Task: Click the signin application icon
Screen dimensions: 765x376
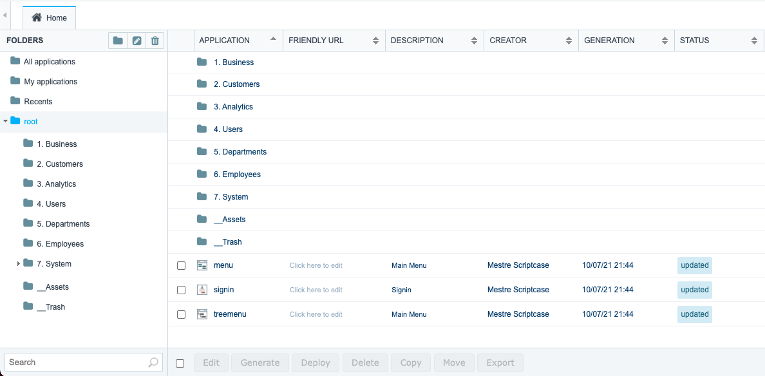Action: pos(202,290)
